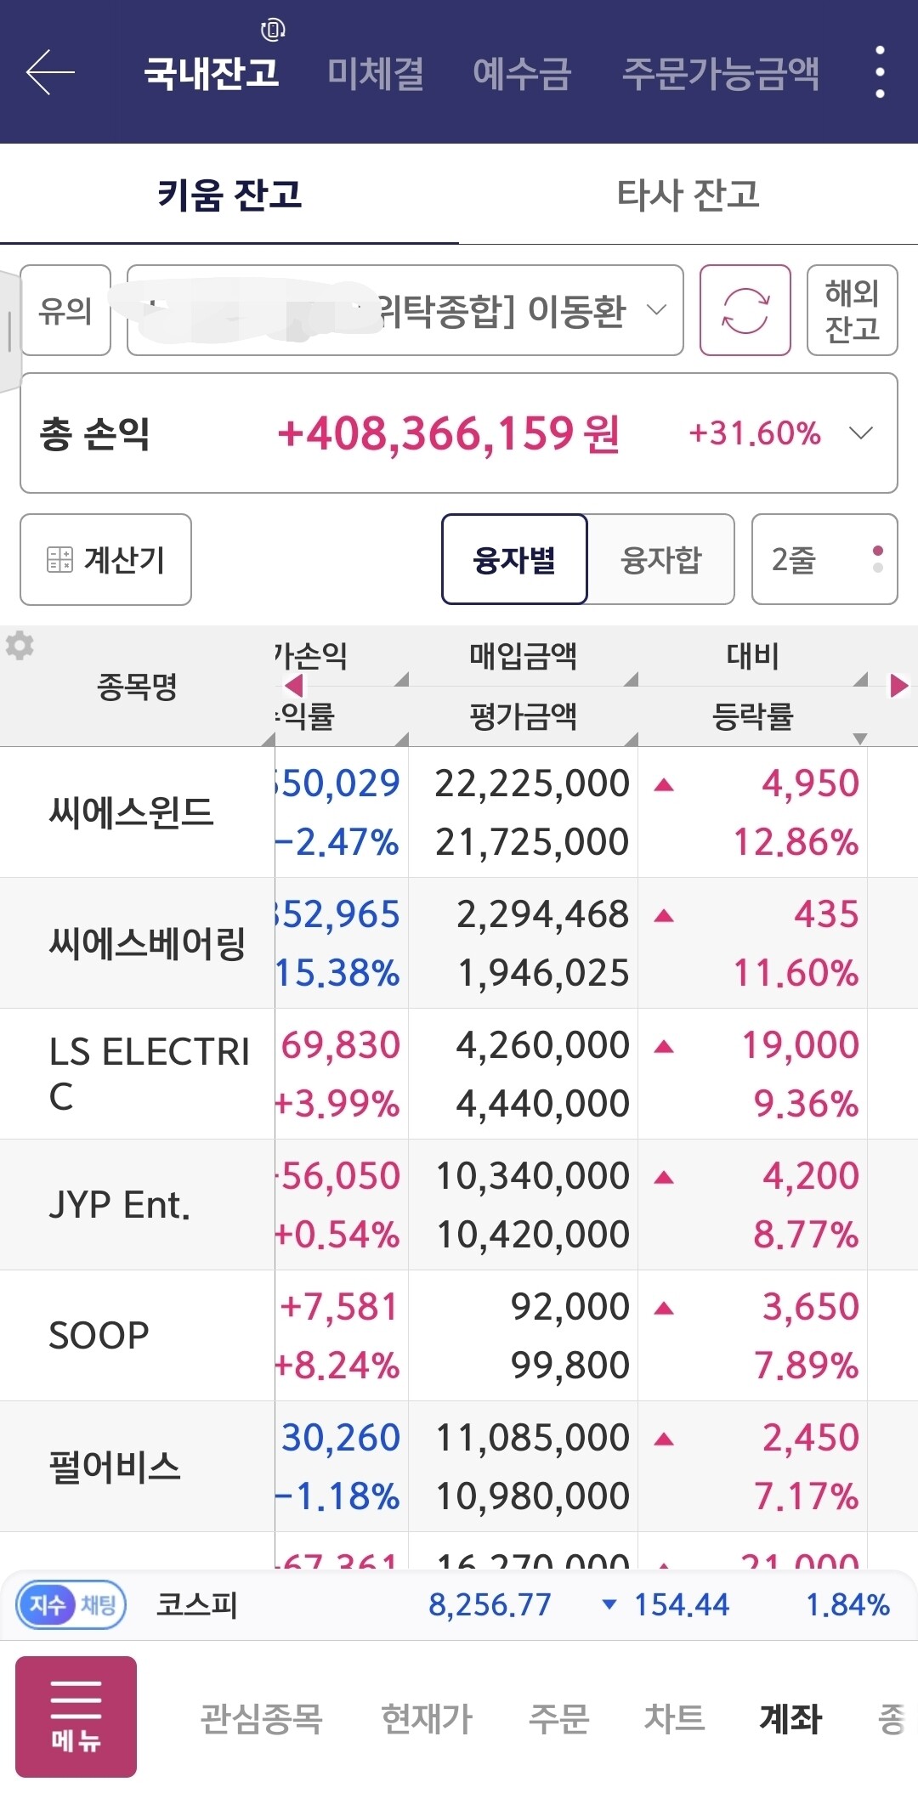Go to the 미체결 tab
Viewport: 918px width, 1793px height.
pos(376,73)
